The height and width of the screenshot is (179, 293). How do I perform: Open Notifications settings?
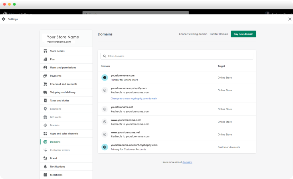(x=66, y=166)
